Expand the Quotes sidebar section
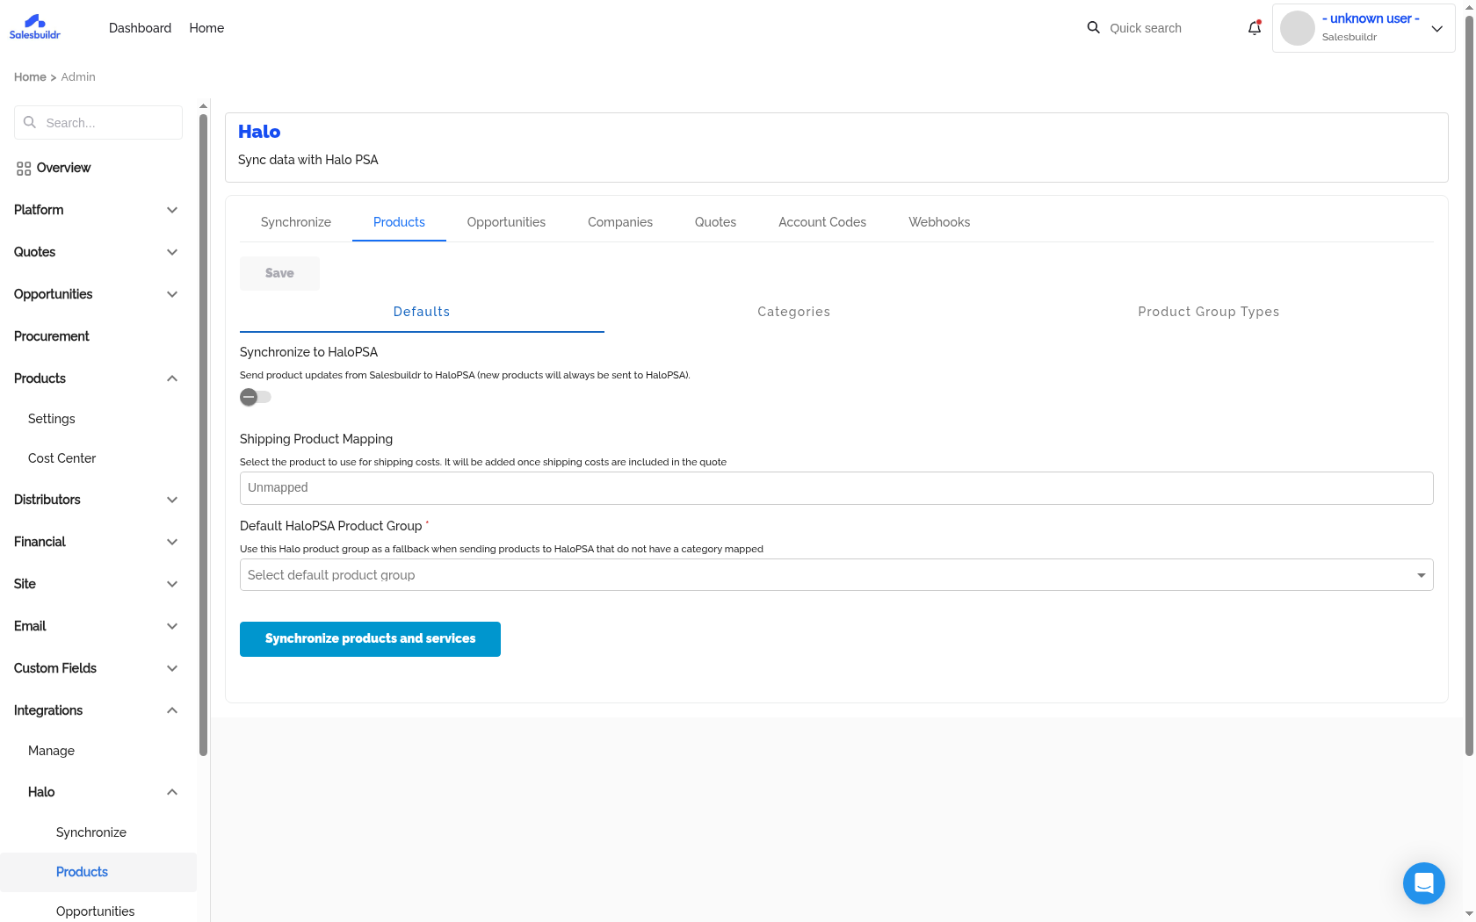Image resolution: width=1476 pixels, height=922 pixels. (172, 252)
